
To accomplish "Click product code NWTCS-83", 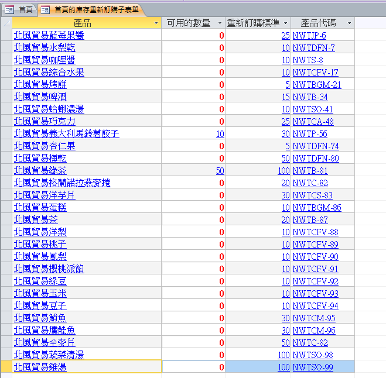I will [313, 195].
